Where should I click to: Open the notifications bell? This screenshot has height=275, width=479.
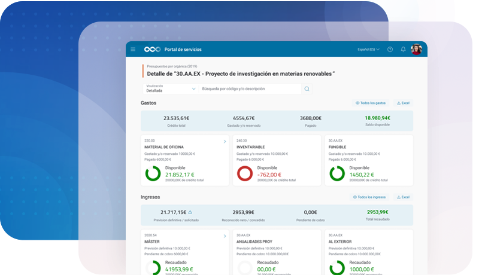tap(403, 49)
